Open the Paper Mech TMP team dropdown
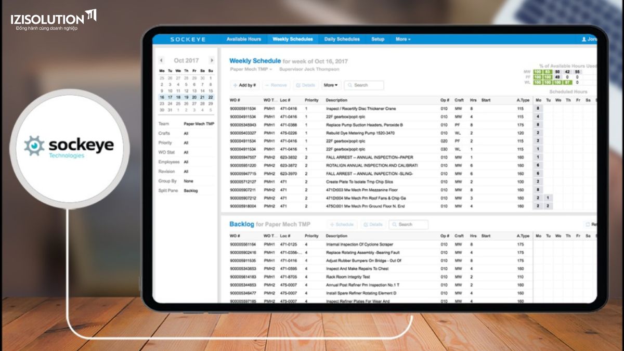Screen dimensions: 624x351 251,69
